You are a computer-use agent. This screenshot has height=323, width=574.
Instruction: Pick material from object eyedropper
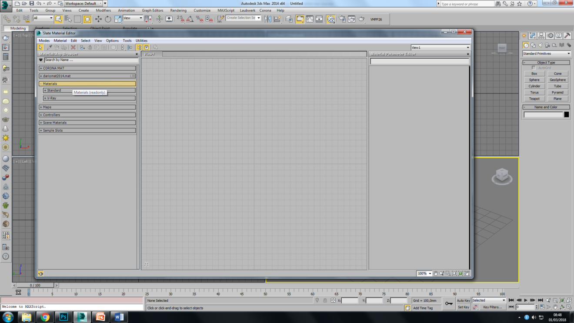click(49, 47)
